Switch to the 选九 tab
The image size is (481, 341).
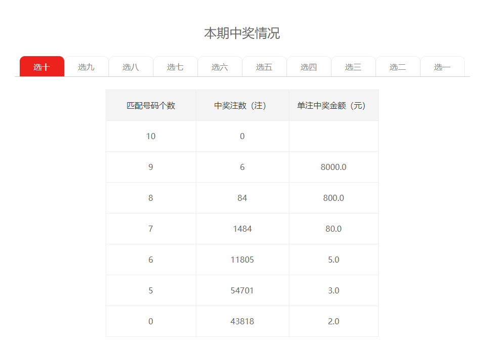[86, 67]
